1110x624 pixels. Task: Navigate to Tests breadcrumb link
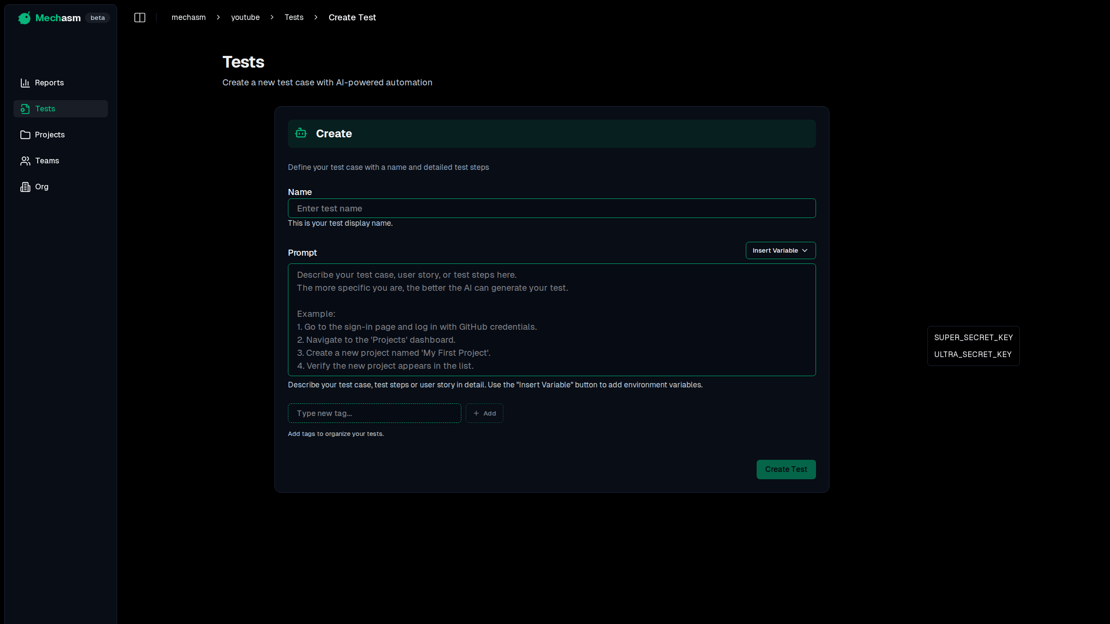pos(294,17)
